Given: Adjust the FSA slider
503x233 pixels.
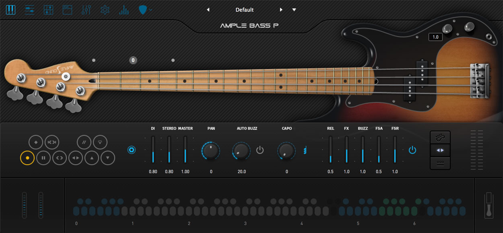Looking at the screenshot, I should (x=379, y=149).
